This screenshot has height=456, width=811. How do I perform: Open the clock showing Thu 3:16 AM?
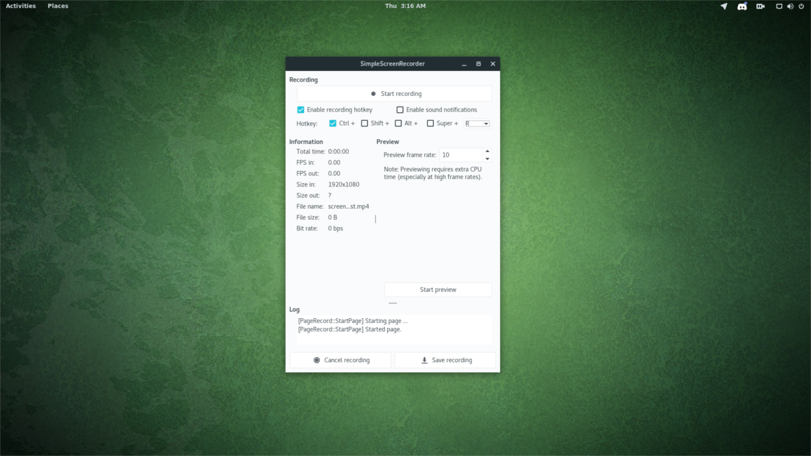coord(405,6)
